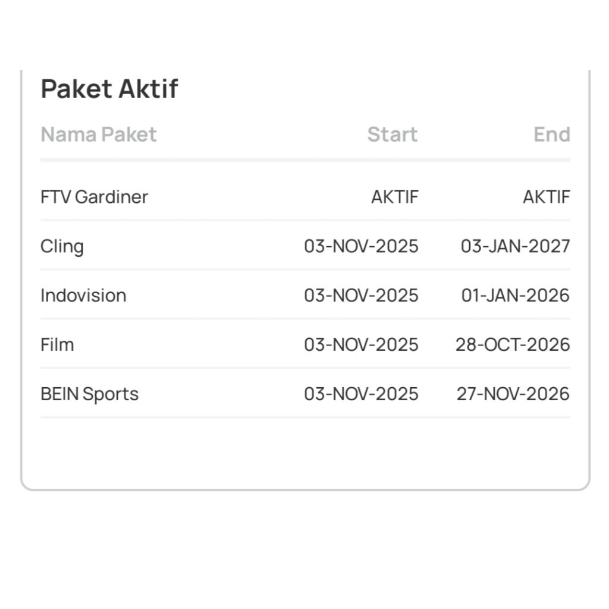This screenshot has width=609, height=609.
Task: Click the End column header
Action: (551, 134)
